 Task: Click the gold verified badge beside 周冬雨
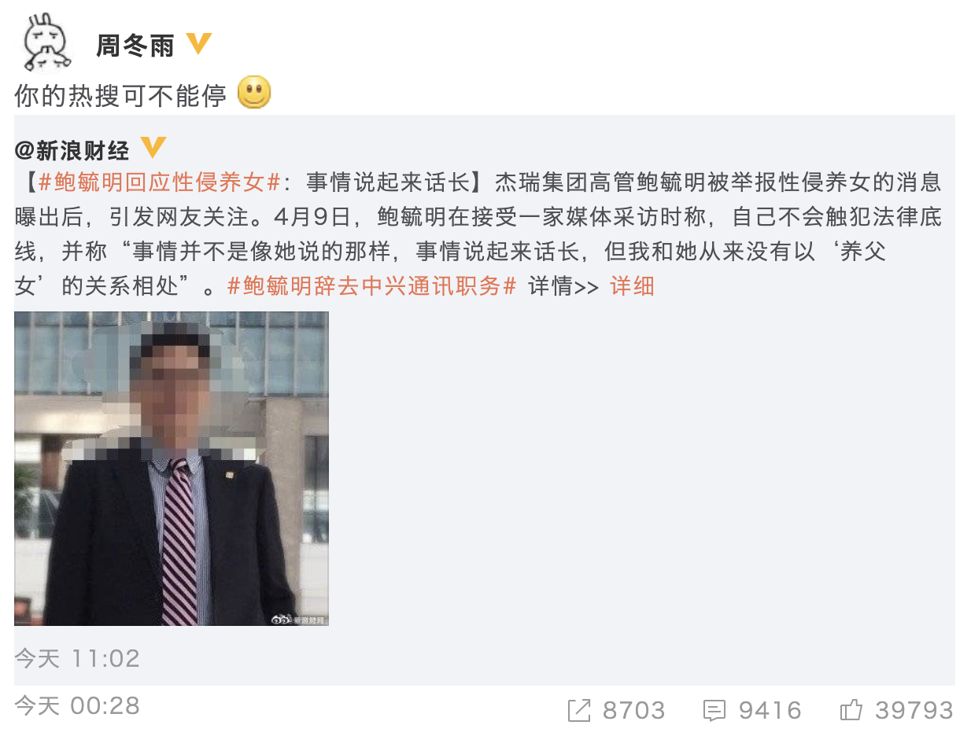(x=199, y=44)
